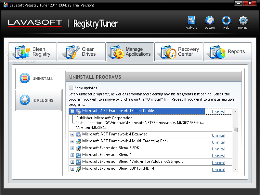
Task: Click the Blend 4 Adobe FXG Import icon
Action: [78, 162]
